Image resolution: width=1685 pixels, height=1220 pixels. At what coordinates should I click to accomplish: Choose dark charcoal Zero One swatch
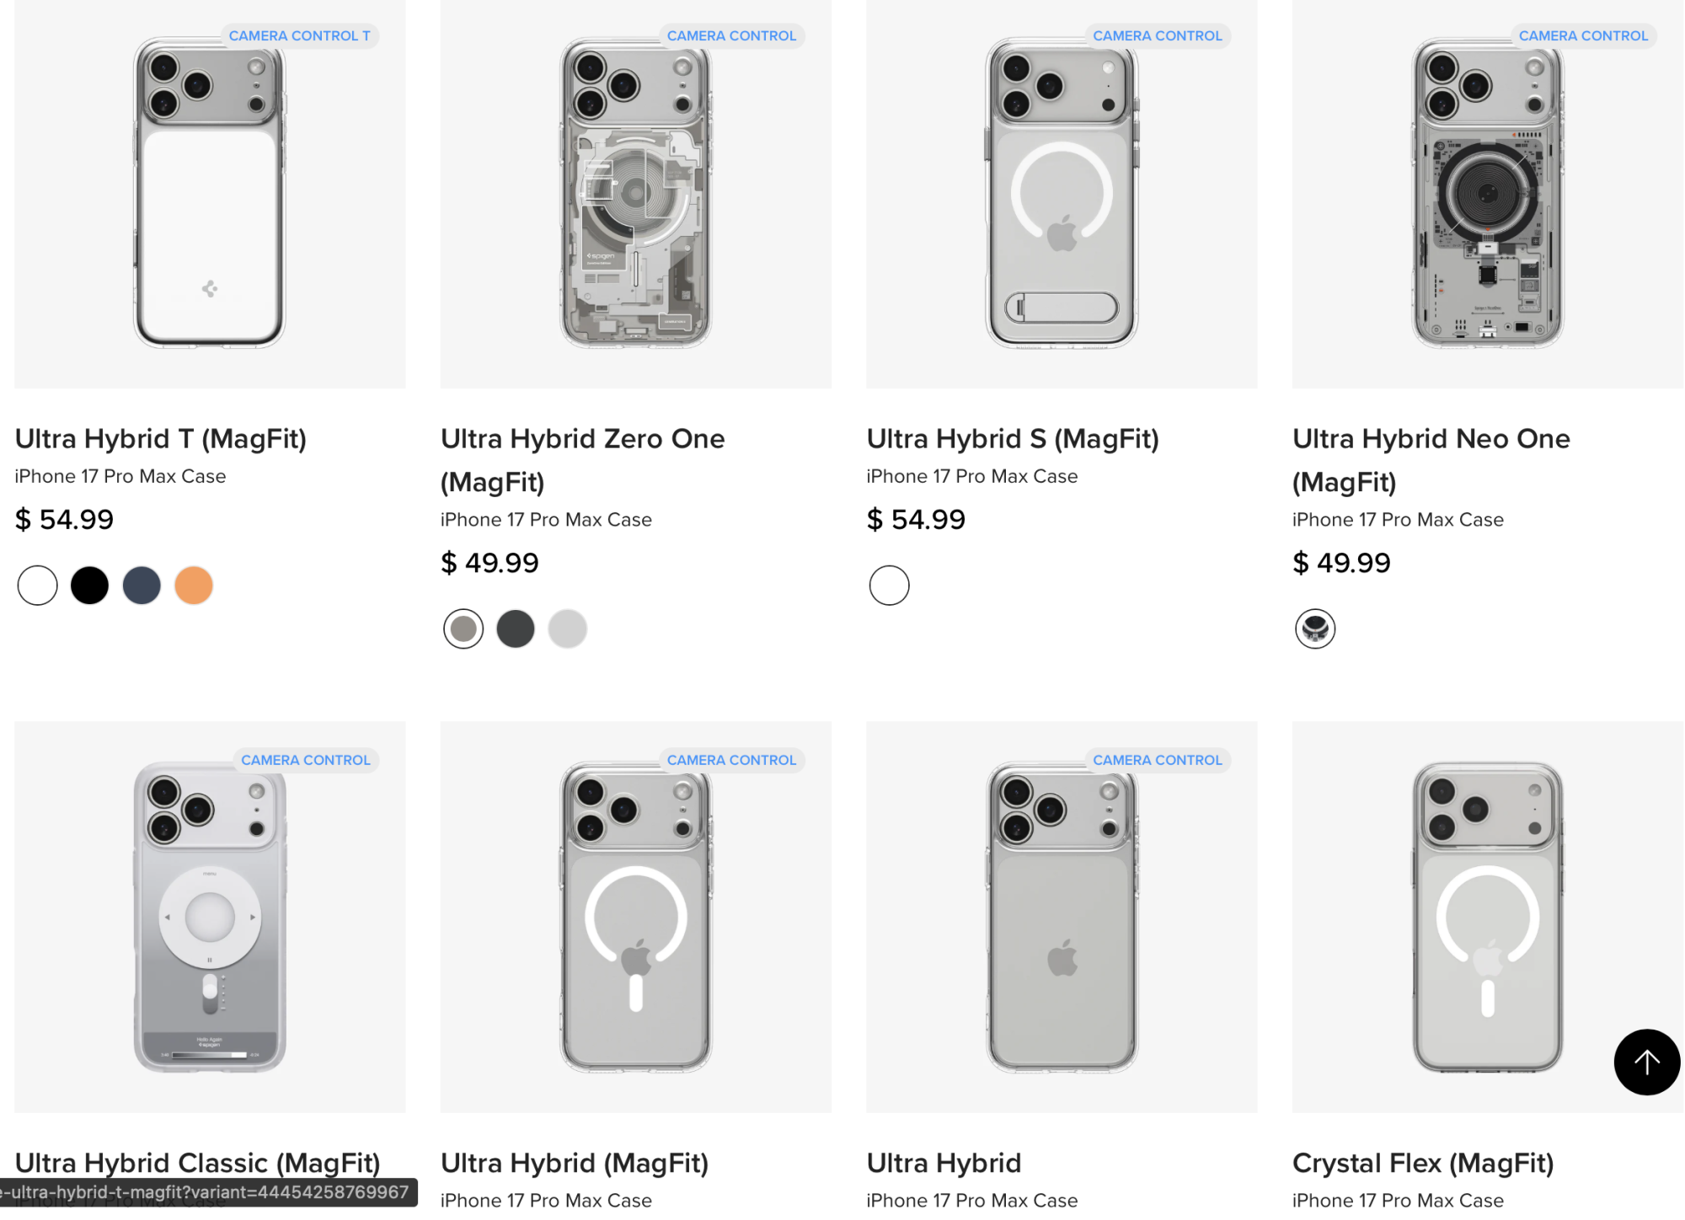pos(516,629)
